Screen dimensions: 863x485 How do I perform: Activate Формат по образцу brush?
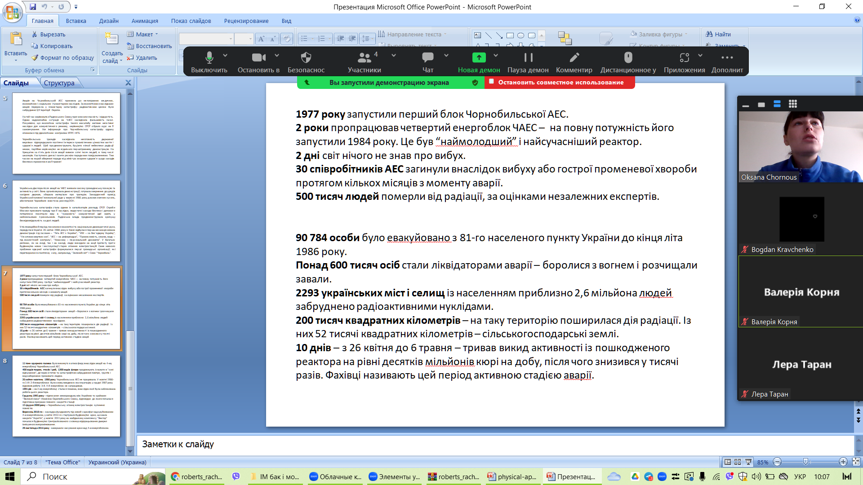click(63, 57)
